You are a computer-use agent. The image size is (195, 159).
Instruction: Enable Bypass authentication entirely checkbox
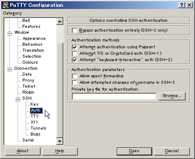coord(74,30)
